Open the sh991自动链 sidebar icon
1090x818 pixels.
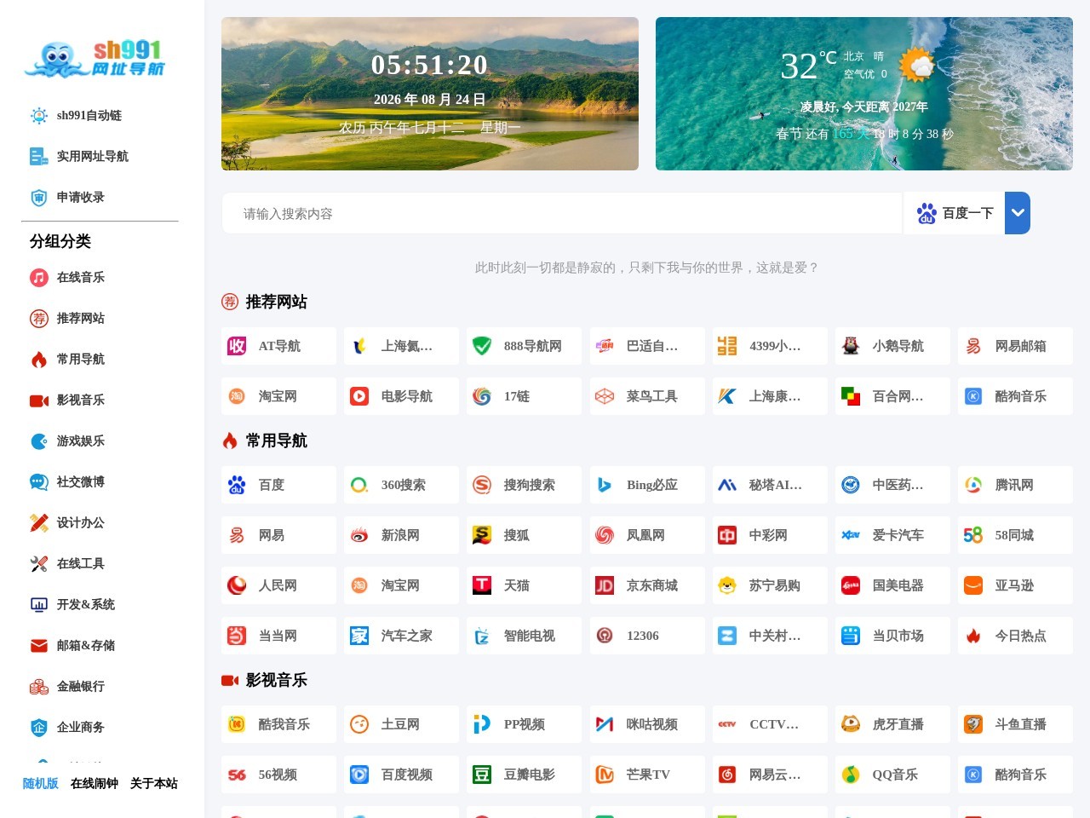tap(39, 116)
